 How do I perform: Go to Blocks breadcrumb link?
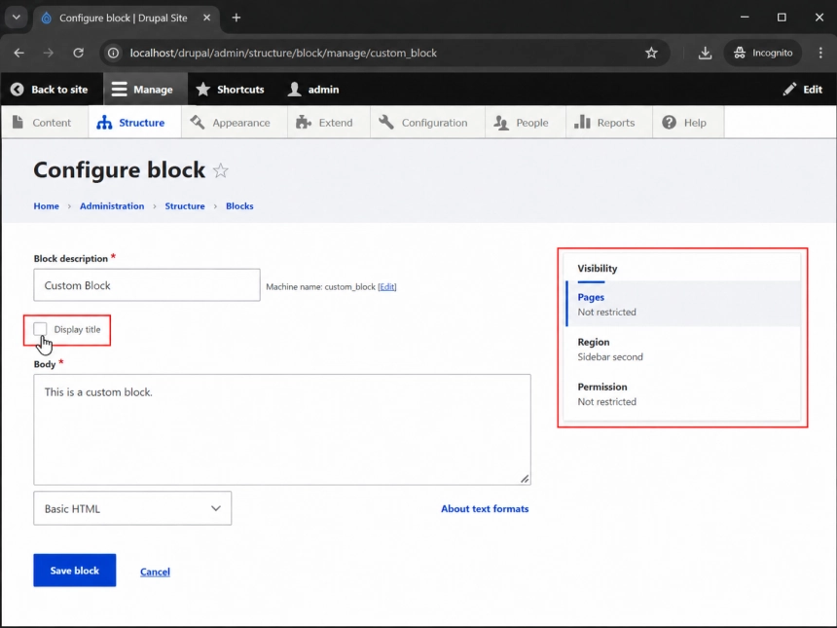click(x=239, y=206)
